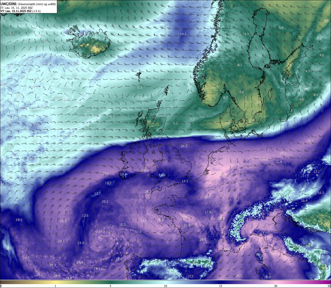
Task: Click the 14.9 value label
Action: (x=81, y=243)
